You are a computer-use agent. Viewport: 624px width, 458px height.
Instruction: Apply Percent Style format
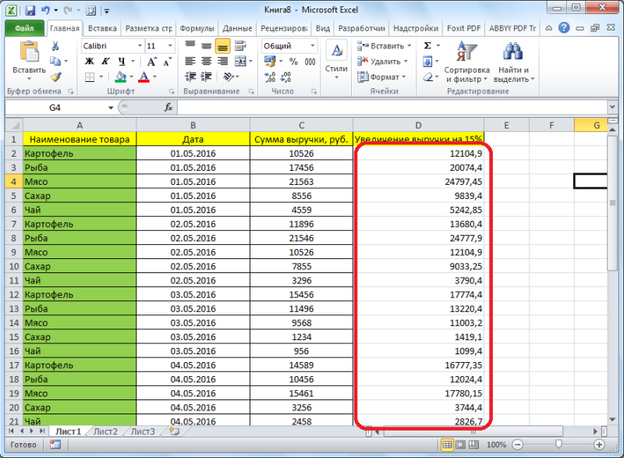[293, 62]
